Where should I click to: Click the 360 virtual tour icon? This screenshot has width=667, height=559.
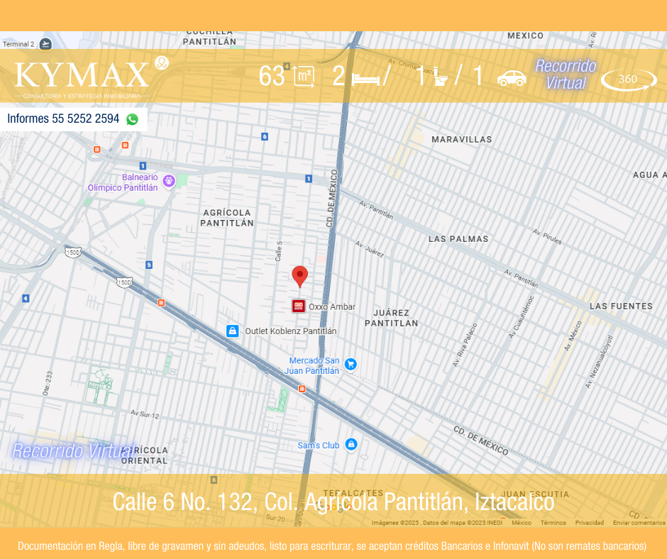coord(629,79)
